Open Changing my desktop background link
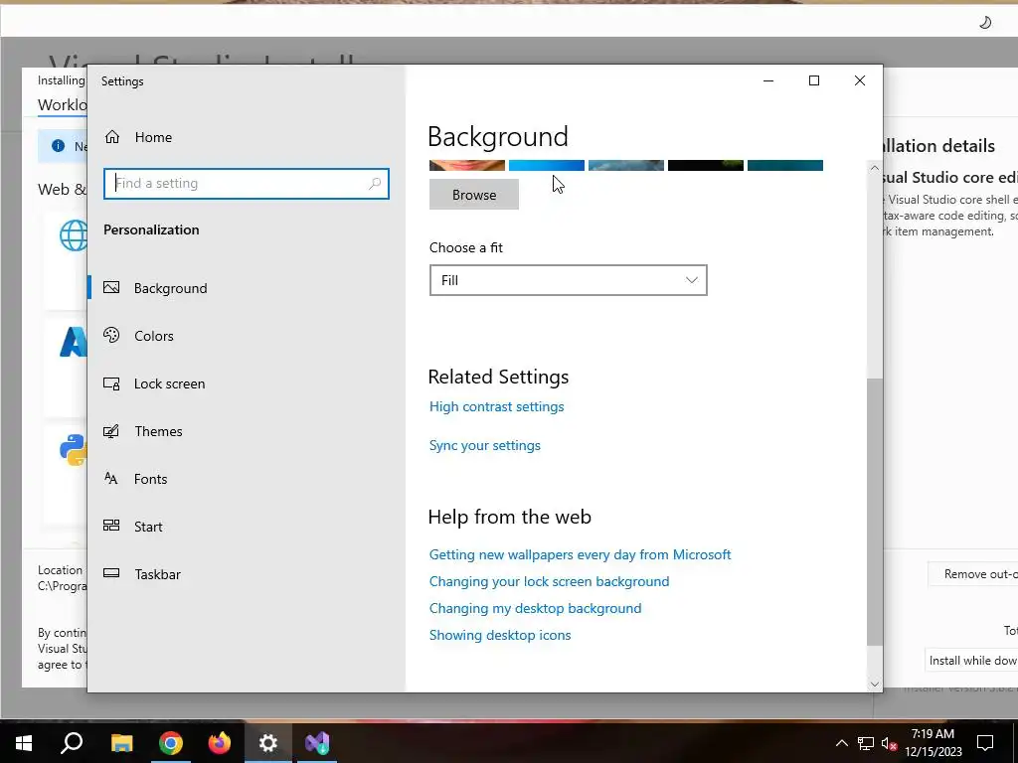Screen dimensions: 1018x763 point(535,609)
